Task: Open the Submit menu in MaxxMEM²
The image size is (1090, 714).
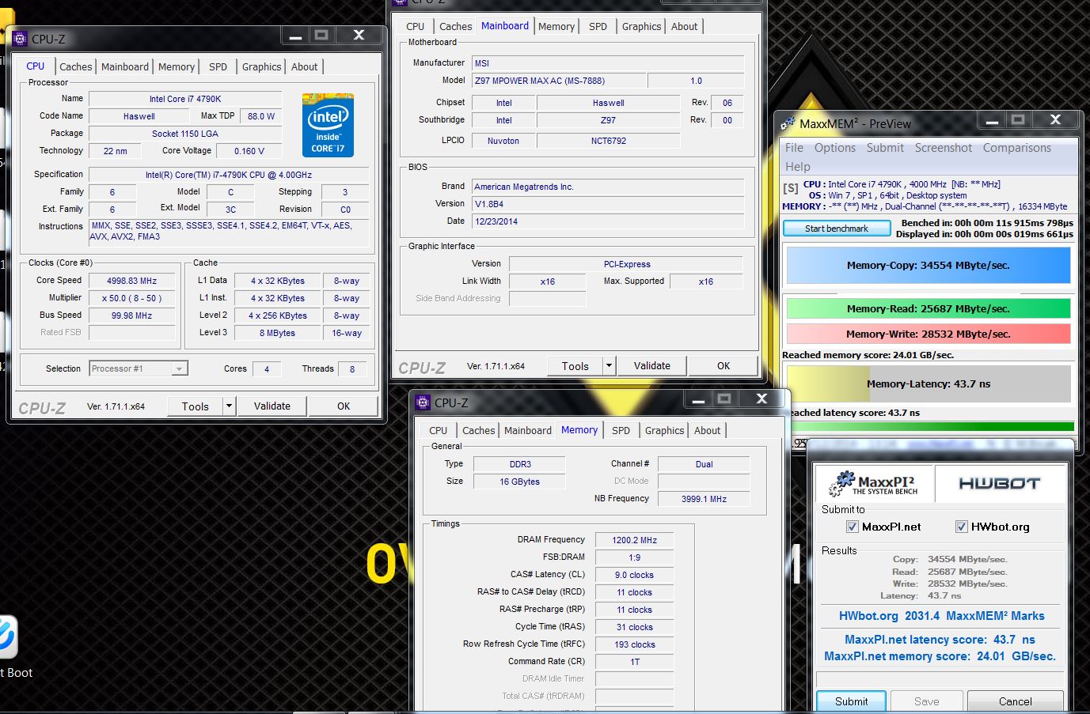Action: click(x=885, y=148)
